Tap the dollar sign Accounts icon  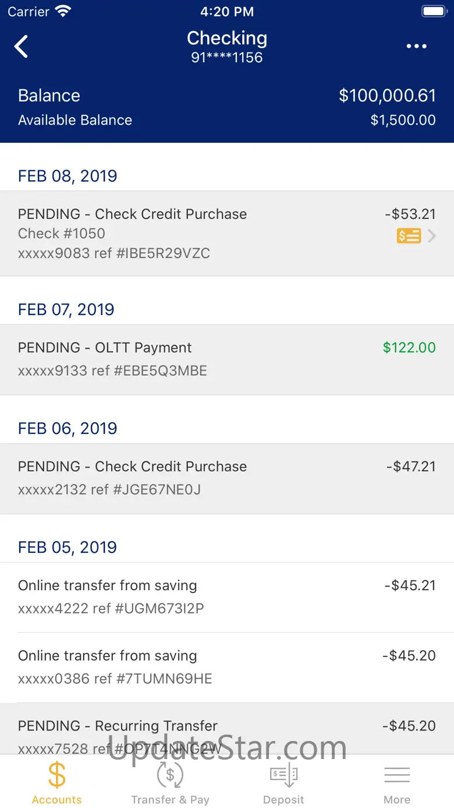click(56, 775)
